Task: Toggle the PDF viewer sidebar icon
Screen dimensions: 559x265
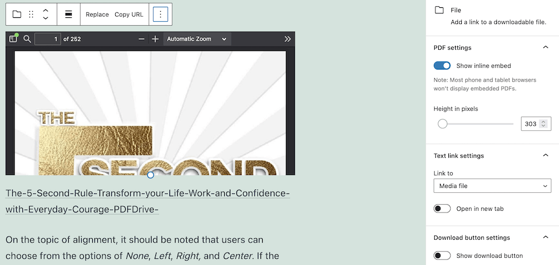Action: click(13, 39)
